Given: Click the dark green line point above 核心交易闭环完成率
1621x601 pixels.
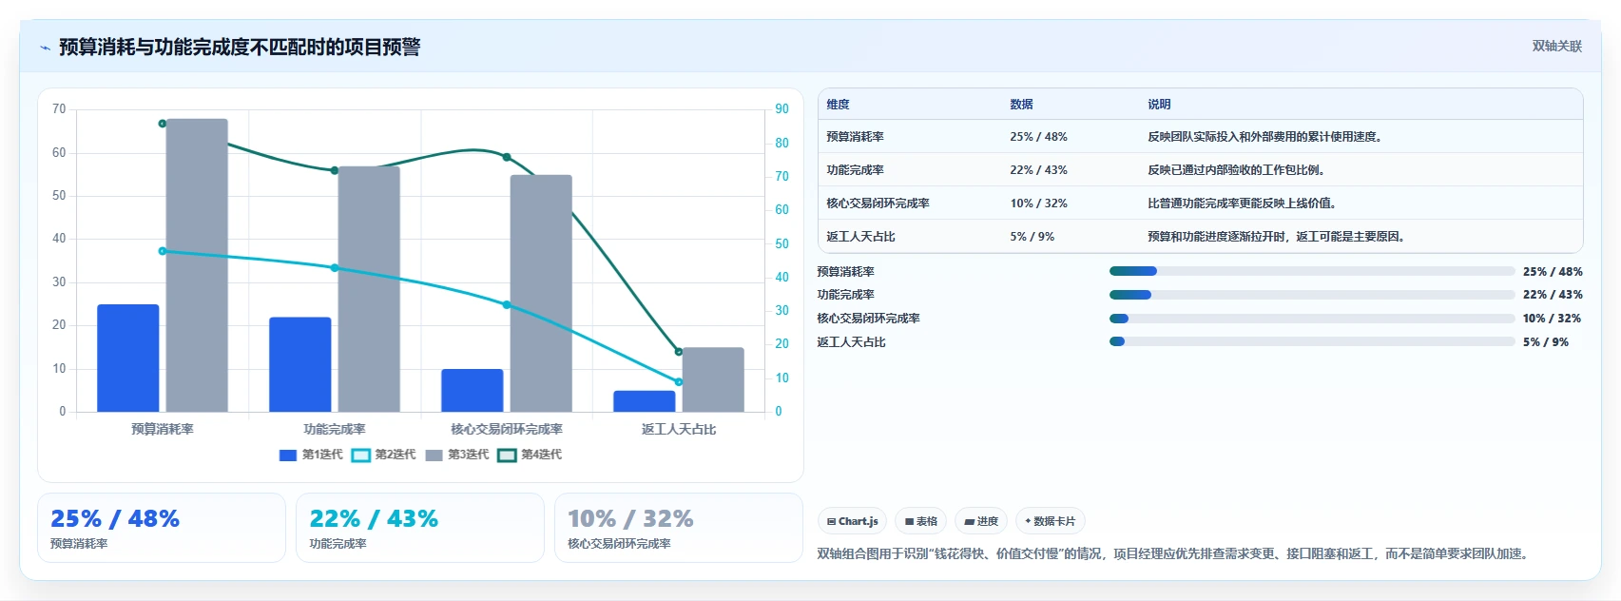Looking at the screenshot, I should [507, 157].
